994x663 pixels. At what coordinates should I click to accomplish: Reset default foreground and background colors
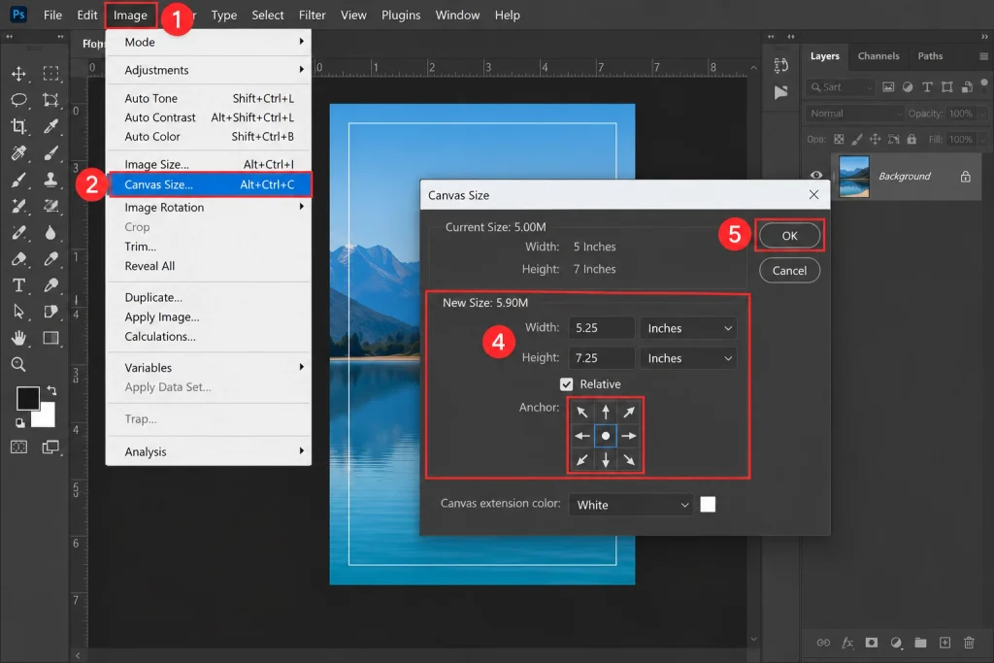(x=19, y=423)
